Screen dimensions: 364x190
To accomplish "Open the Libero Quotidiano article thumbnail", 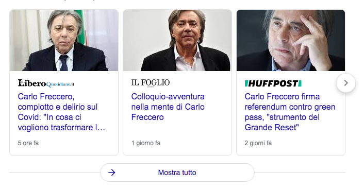I will point(64,40).
